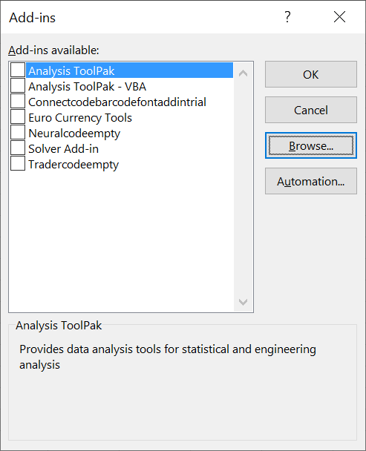Viewport: 366px width, 451px height.
Task: Click the Cancel button
Action: (311, 110)
